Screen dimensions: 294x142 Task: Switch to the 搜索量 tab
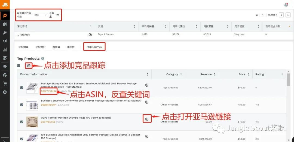(x=56, y=47)
